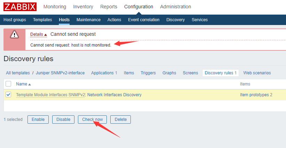Switch to the Graphs tab
Viewport: 286px width, 148px height.
click(x=169, y=73)
